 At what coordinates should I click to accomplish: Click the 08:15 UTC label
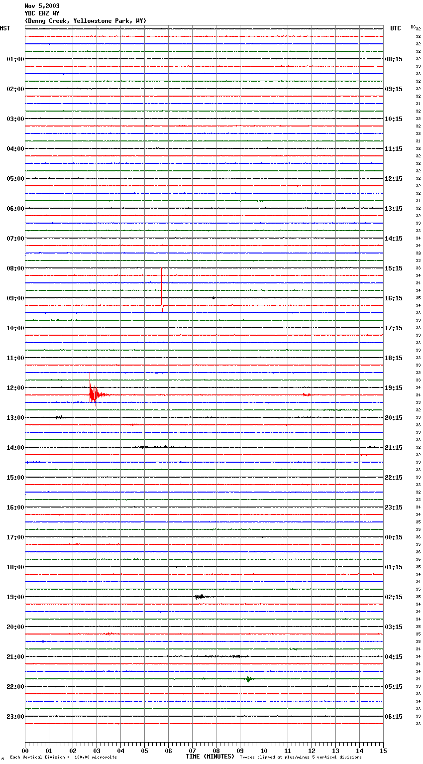point(394,59)
